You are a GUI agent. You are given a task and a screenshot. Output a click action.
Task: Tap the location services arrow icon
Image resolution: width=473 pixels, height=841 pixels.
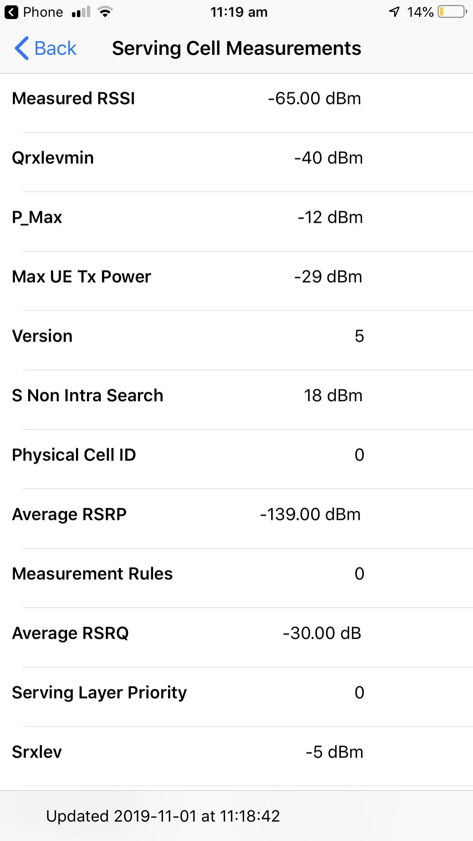[x=394, y=12]
